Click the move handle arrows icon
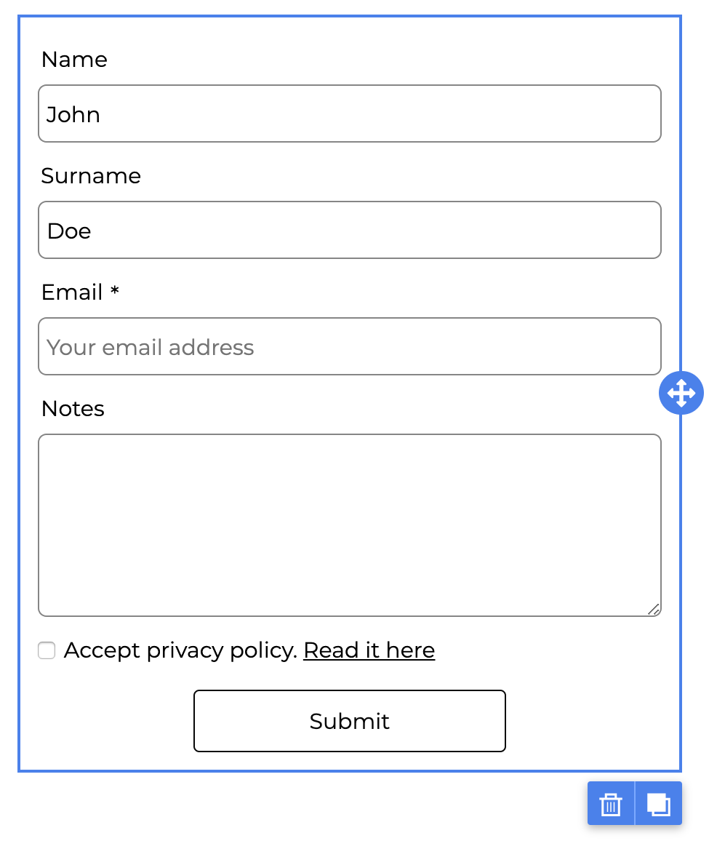The height and width of the screenshot is (841, 717). click(x=681, y=393)
